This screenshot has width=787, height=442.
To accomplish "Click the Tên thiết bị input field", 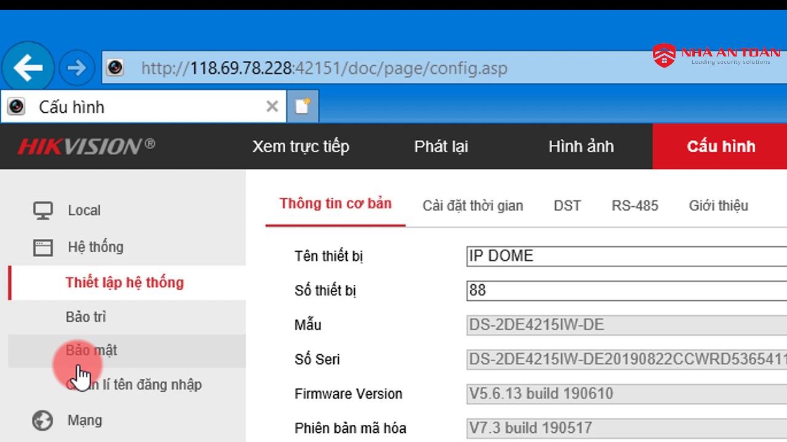I will (627, 256).
